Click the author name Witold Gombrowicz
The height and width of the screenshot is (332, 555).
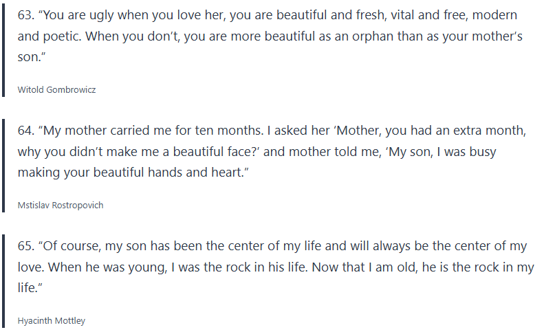56,89
